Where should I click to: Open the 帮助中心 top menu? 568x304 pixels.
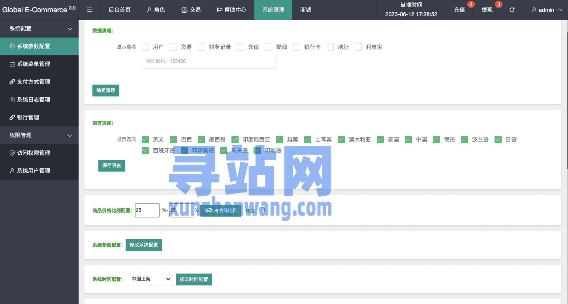pos(231,10)
